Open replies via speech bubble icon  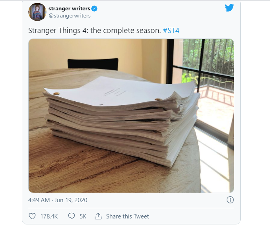[72, 216]
